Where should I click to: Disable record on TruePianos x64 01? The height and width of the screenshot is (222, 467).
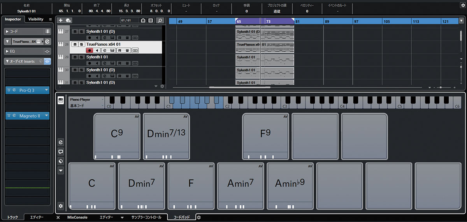pos(90,51)
